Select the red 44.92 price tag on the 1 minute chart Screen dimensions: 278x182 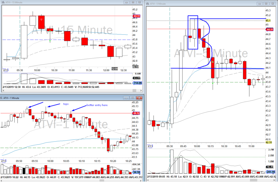(x=136, y=113)
